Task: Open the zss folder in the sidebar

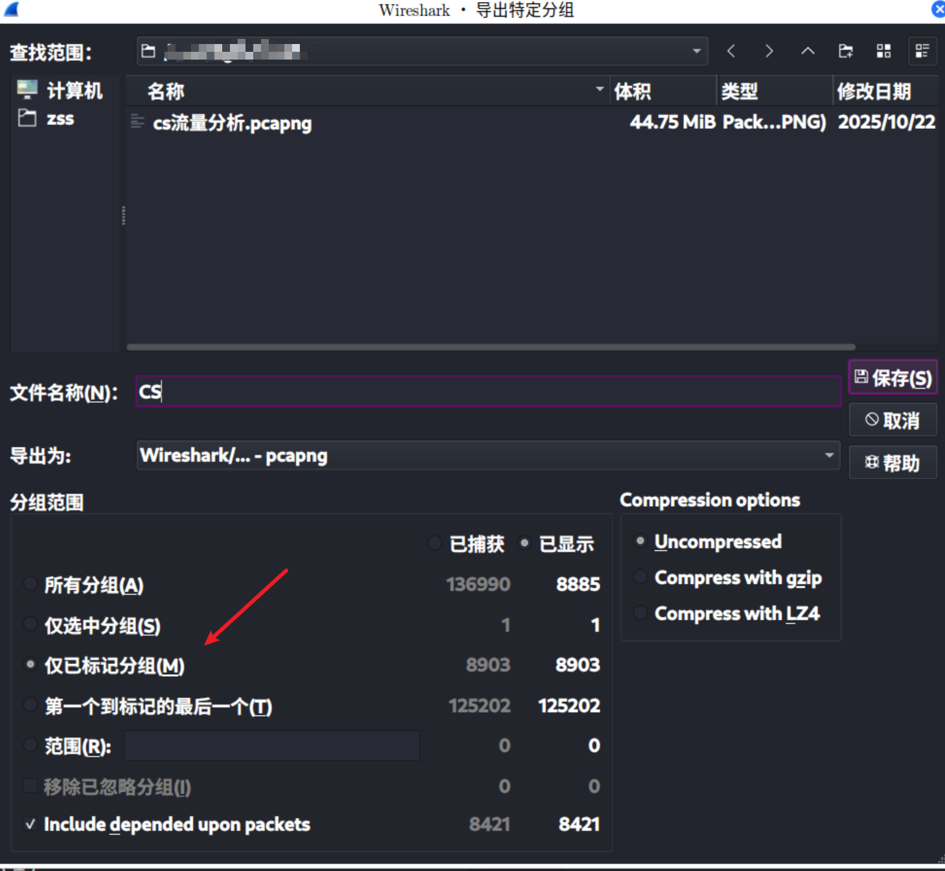Action: coord(46,119)
